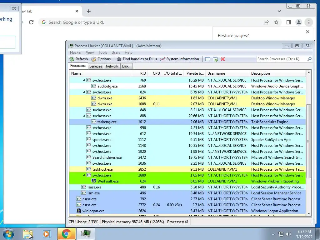Sort by the CPU column header
The image size is (320, 240).
(155, 73)
